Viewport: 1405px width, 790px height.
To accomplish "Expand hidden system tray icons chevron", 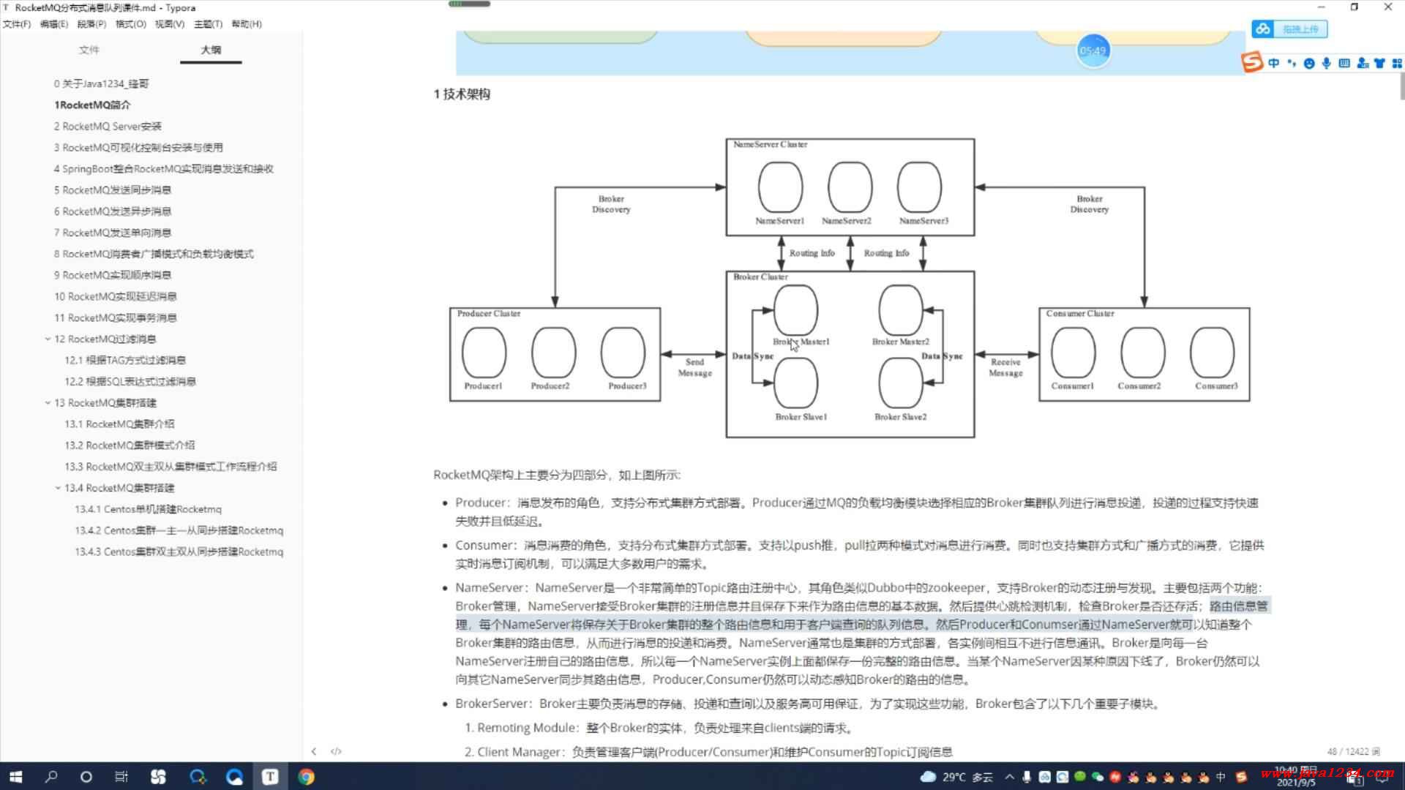I will click(1010, 777).
